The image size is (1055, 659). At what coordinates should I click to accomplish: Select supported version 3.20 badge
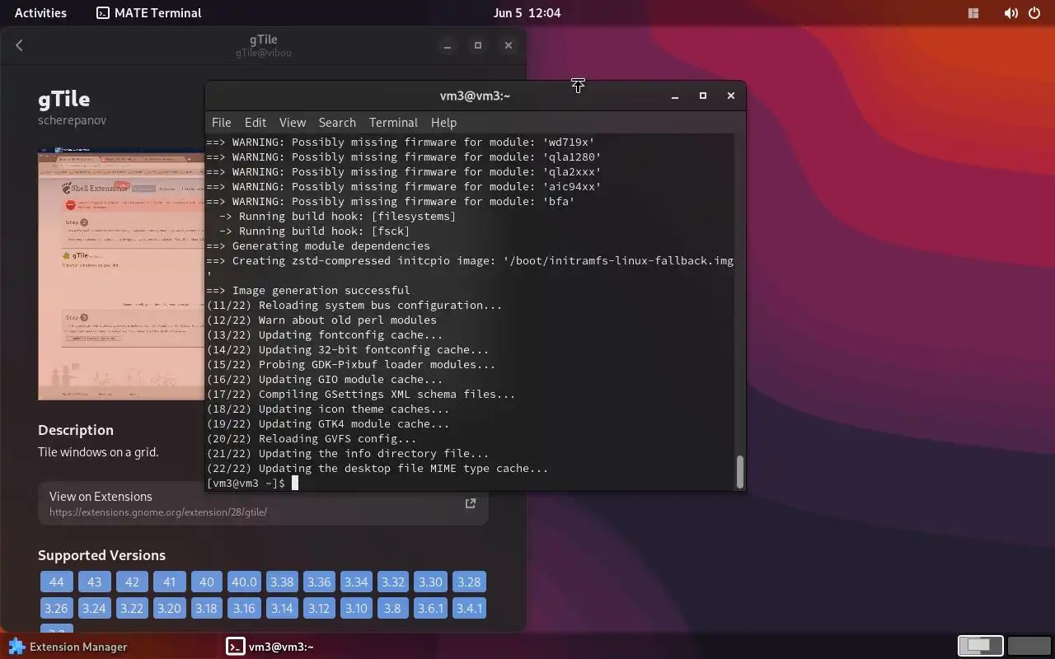coord(169,608)
